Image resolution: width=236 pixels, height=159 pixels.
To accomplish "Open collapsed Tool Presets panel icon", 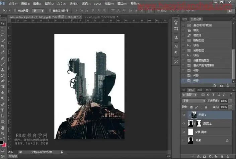I will tap(176, 62).
